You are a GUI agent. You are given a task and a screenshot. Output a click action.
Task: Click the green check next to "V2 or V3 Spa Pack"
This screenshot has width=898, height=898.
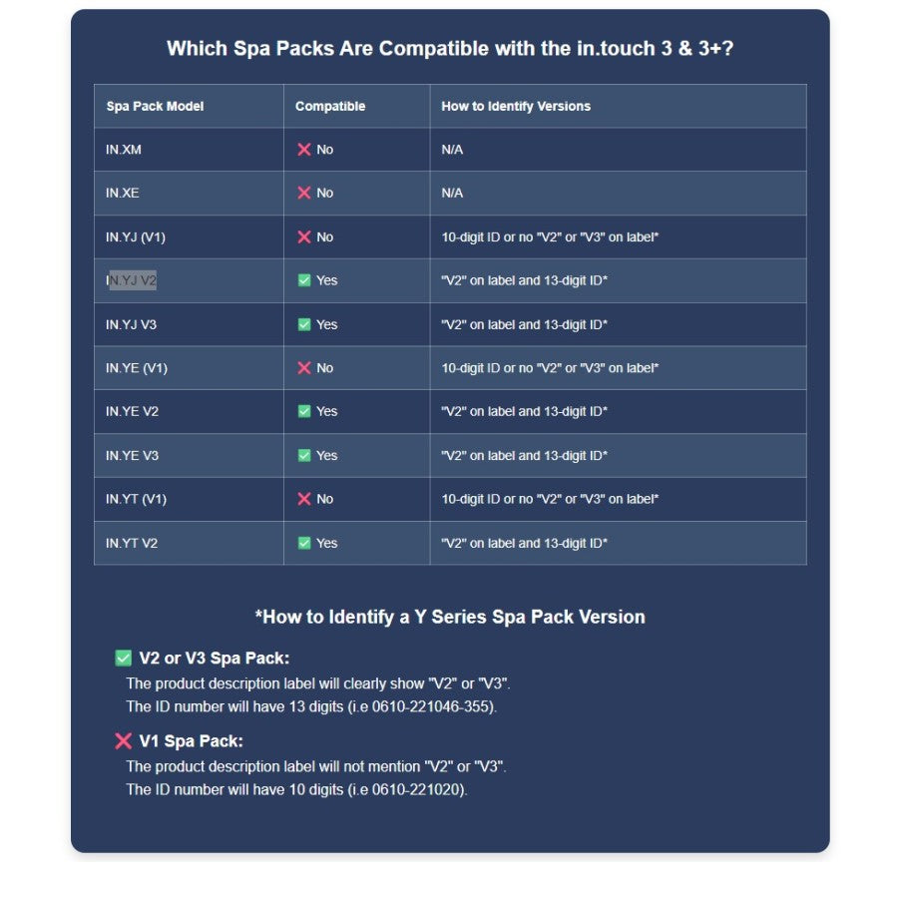pyautogui.click(x=124, y=659)
